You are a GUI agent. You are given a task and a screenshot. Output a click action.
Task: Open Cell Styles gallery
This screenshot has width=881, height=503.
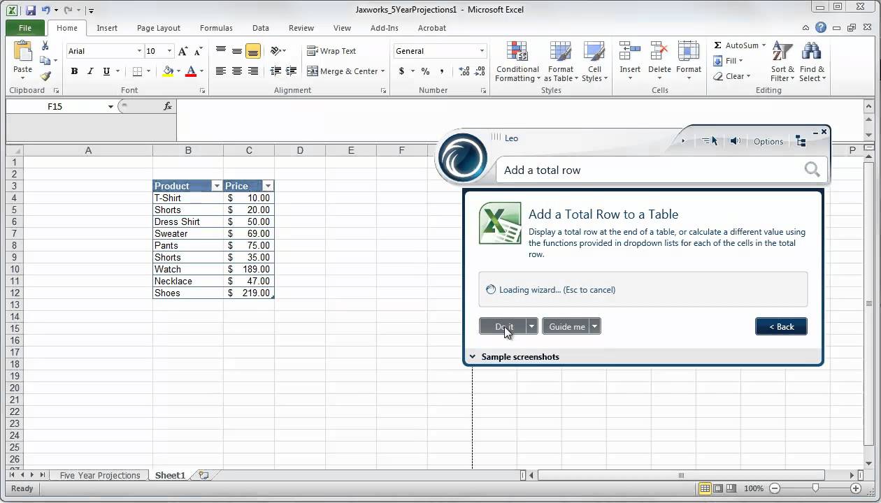594,61
